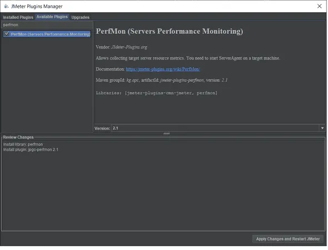Click the Libraries list text line

(156, 93)
